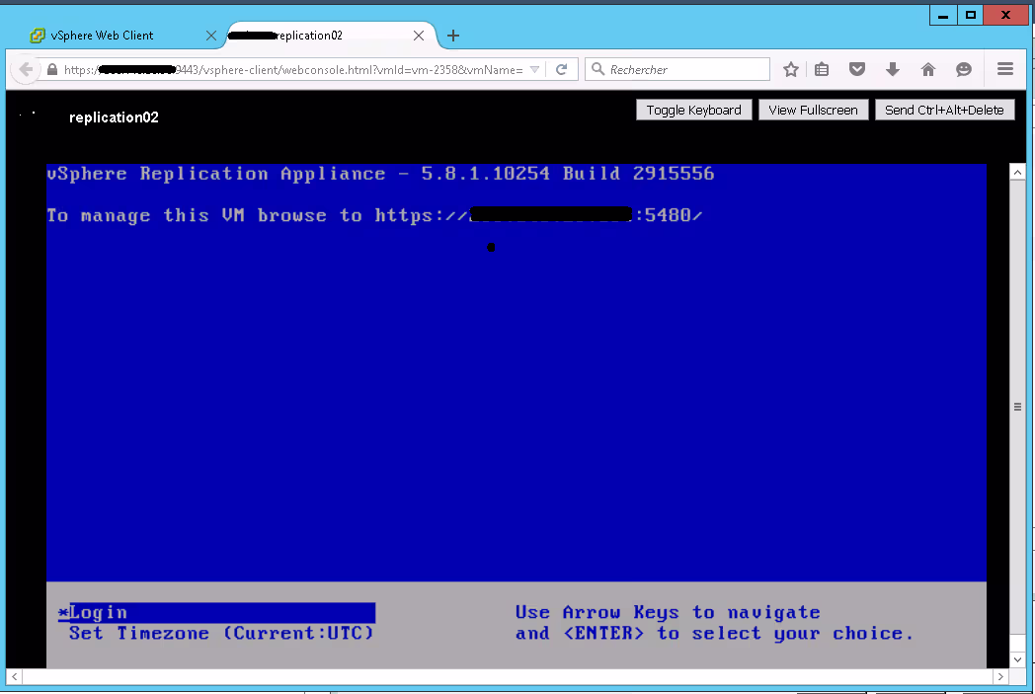Select the Login option in console
Image resolution: width=1035 pixels, height=694 pixels.
tap(99, 613)
